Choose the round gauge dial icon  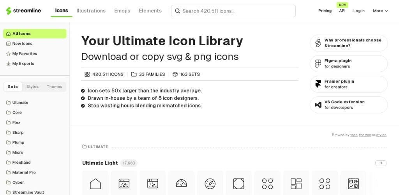click(210, 184)
